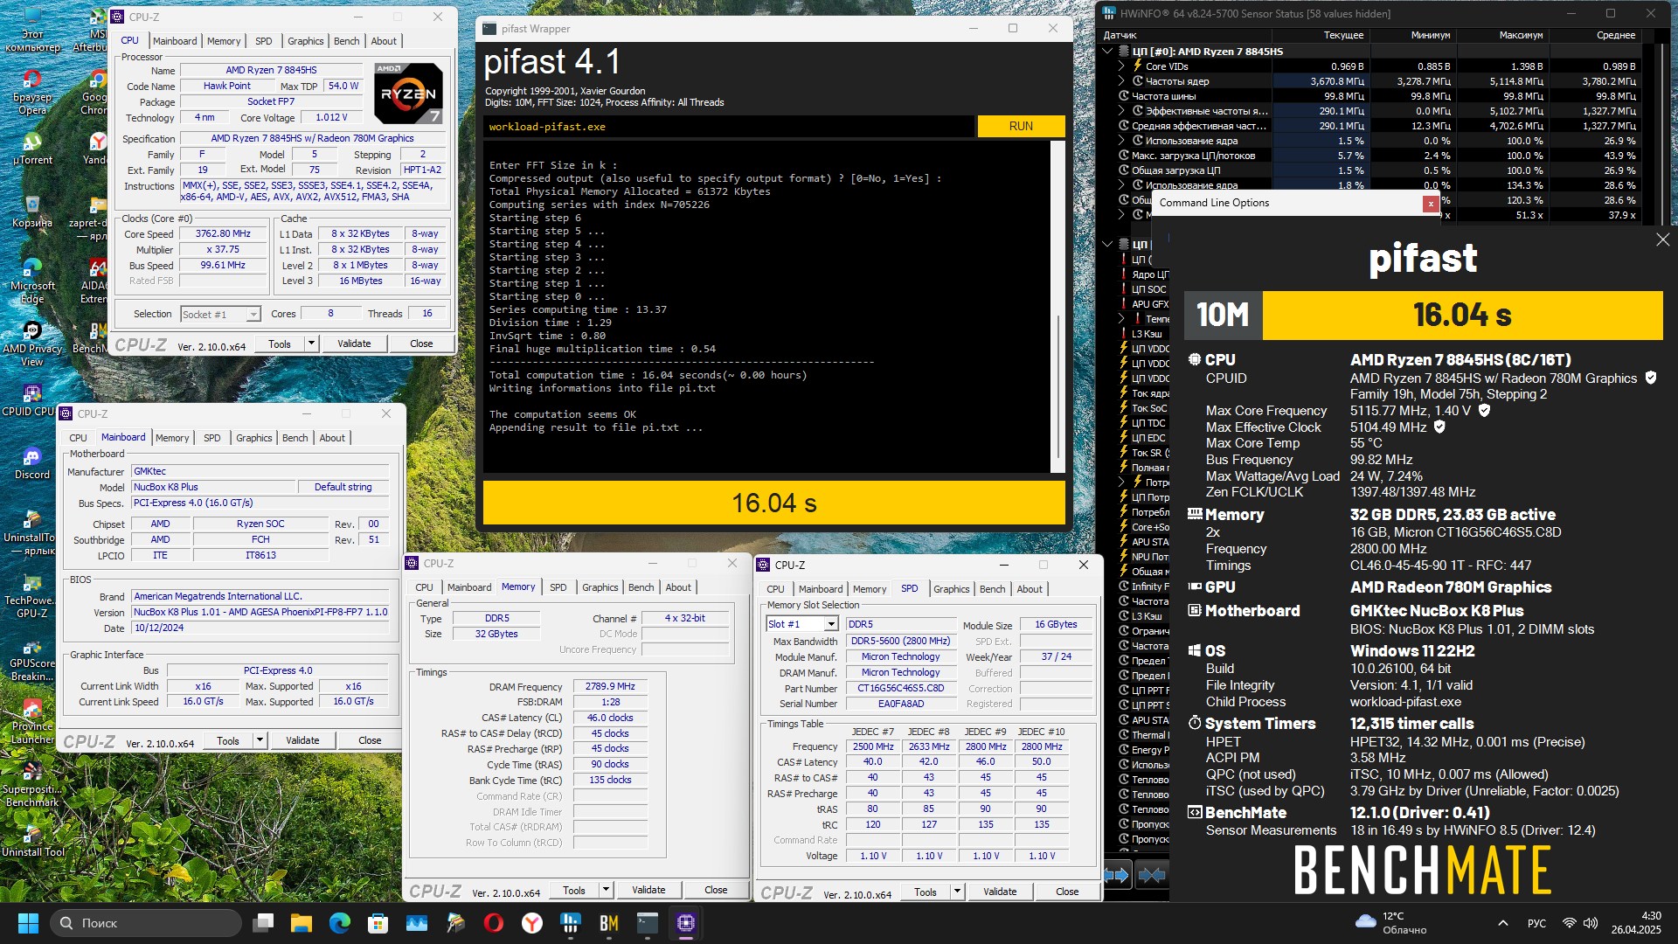Open Tools dropdown arrow in CPU-Z SPD window
The width and height of the screenshot is (1678, 944).
956,892
